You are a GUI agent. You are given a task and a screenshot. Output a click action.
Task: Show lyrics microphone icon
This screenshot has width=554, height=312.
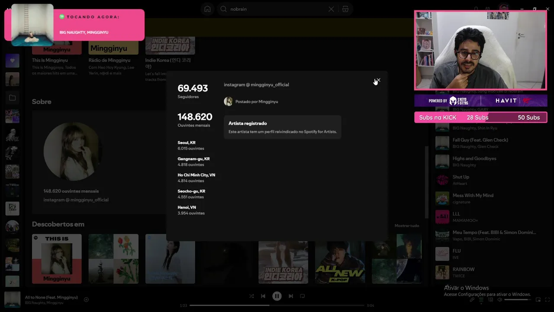472,299
